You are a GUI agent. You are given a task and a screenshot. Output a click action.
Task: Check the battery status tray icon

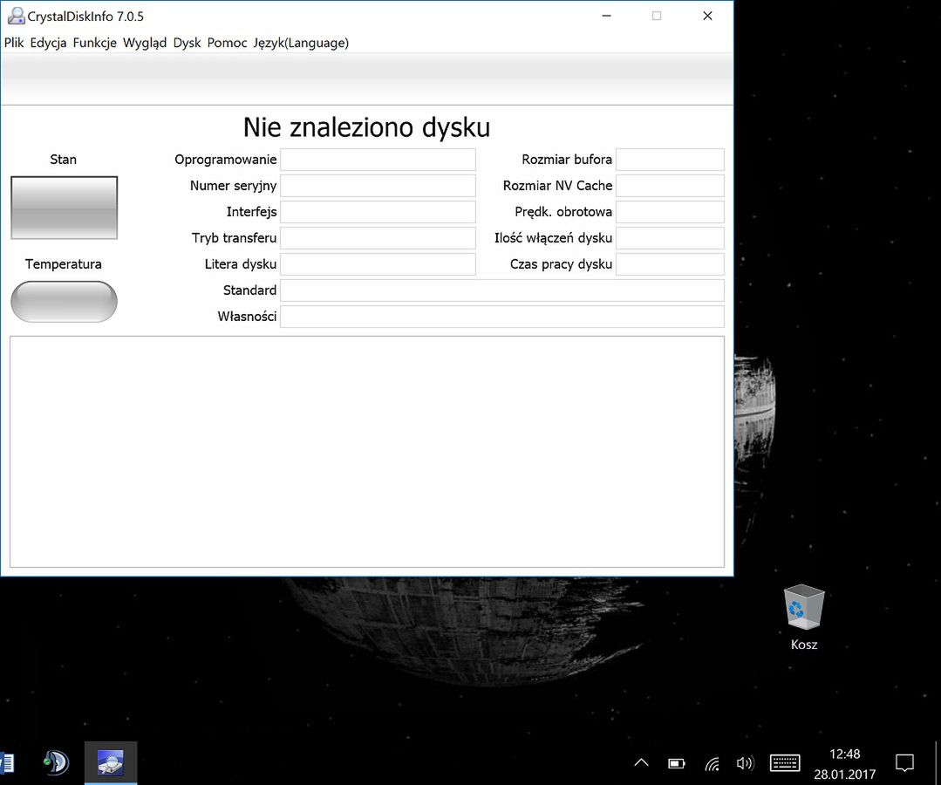[x=677, y=763]
